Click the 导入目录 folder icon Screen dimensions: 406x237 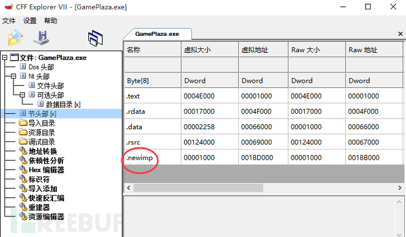pos(23,123)
